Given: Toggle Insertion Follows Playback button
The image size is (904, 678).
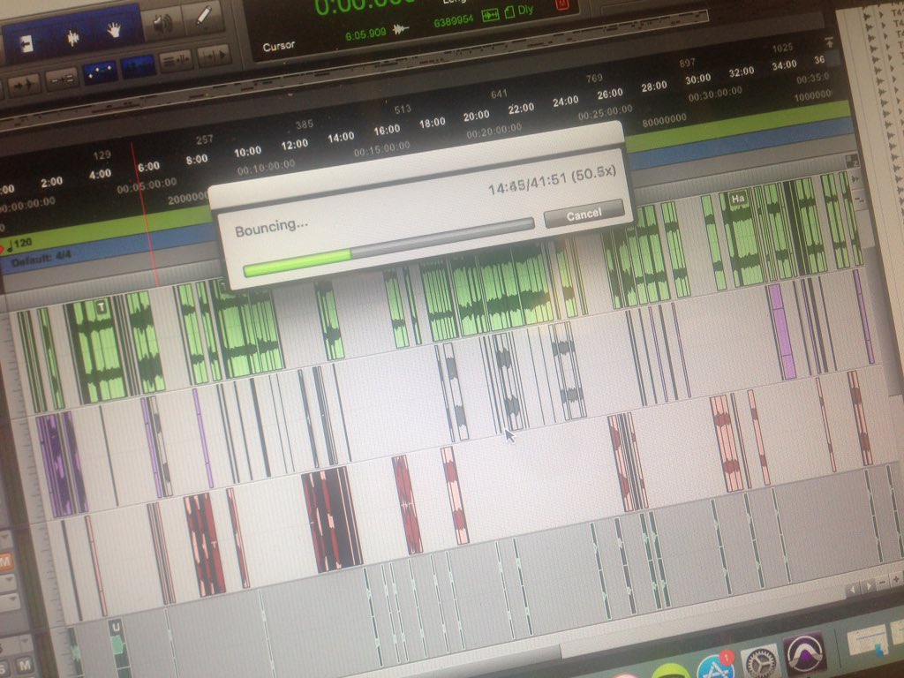Looking at the screenshot, I should pyautogui.click(x=214, y=55).
